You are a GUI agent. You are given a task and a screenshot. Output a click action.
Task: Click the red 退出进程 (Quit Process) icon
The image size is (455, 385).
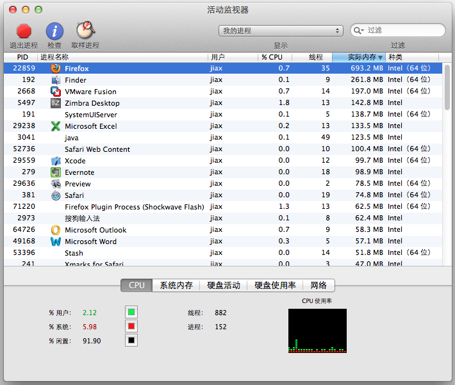[x=24, y=31]
